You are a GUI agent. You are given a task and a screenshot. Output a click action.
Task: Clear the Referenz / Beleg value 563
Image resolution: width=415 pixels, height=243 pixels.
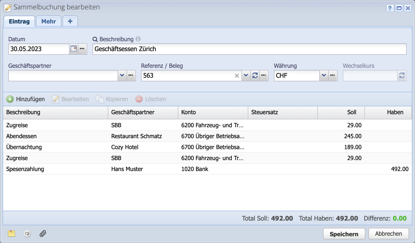(237, 76)
